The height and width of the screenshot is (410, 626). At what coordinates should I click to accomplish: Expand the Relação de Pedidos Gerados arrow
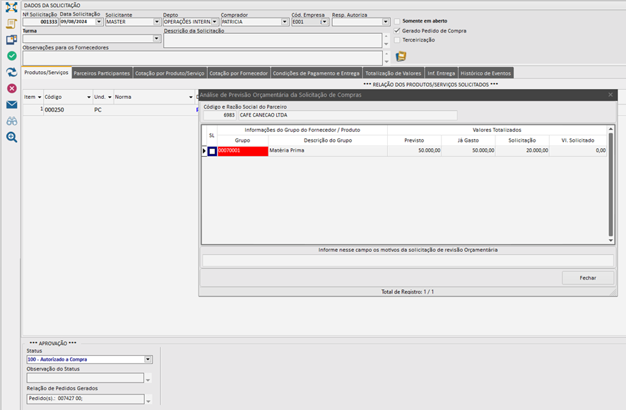click(x=148, y=400)
